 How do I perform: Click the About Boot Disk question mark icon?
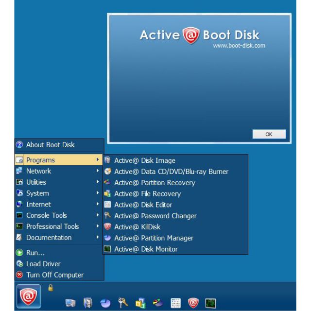19,145
